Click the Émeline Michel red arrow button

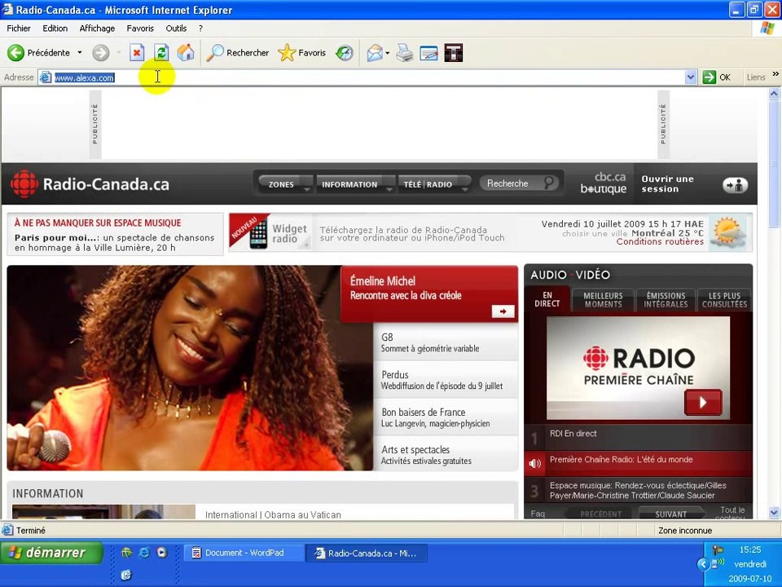point(503,311)
